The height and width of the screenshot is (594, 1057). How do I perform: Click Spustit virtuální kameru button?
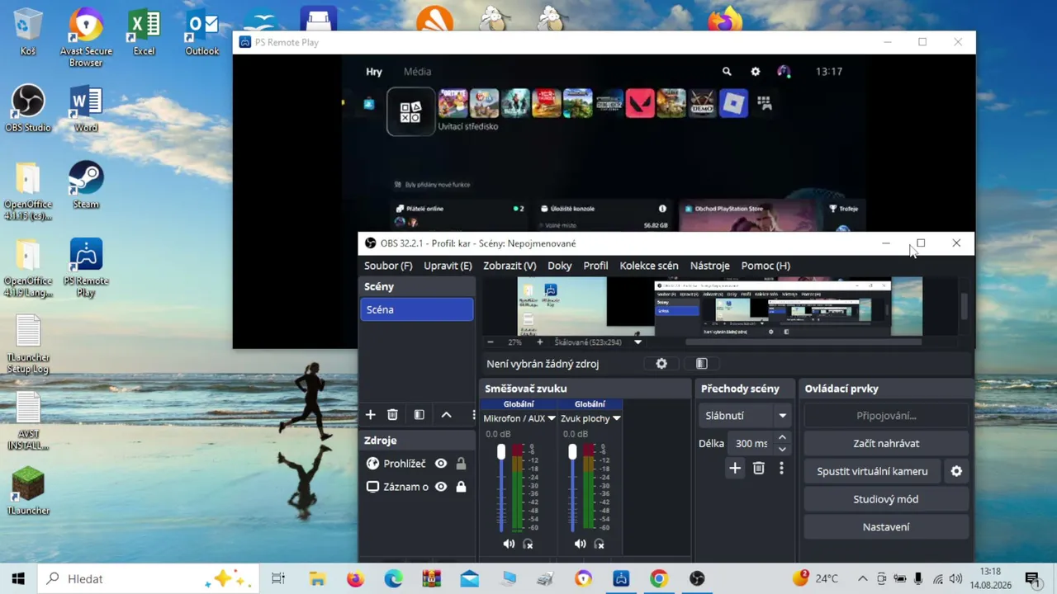tap(872, 471)
